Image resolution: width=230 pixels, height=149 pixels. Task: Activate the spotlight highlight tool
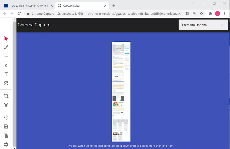6,105
